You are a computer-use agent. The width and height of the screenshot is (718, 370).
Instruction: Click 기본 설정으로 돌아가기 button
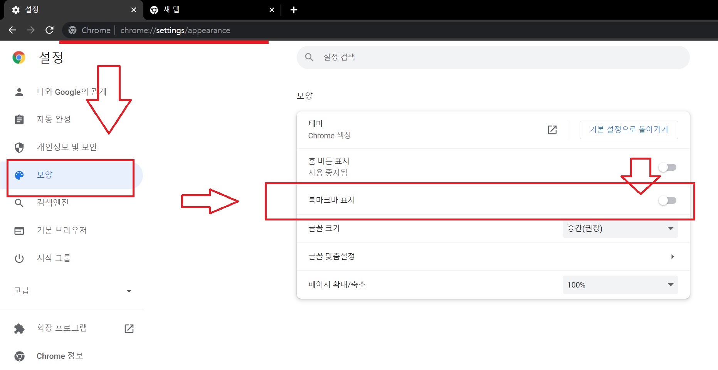coord(629,130)
